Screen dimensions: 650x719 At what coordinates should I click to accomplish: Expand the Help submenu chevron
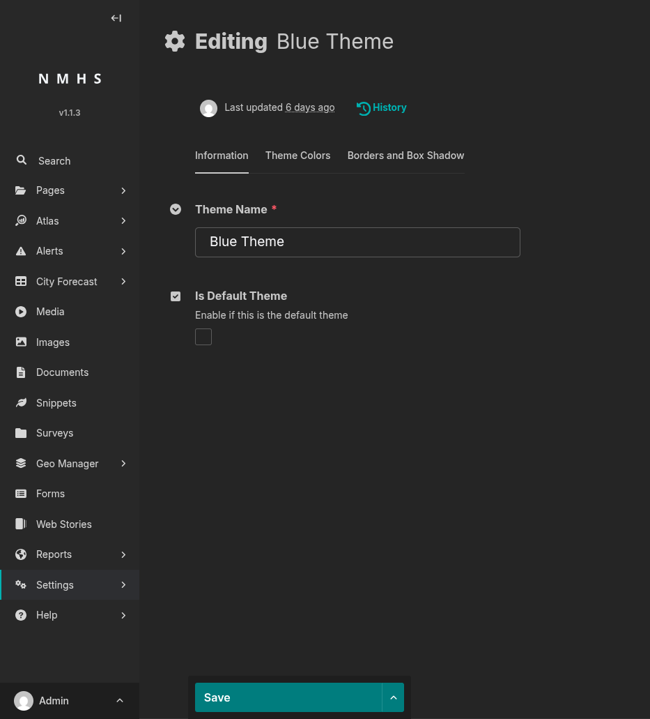[123, 615]
